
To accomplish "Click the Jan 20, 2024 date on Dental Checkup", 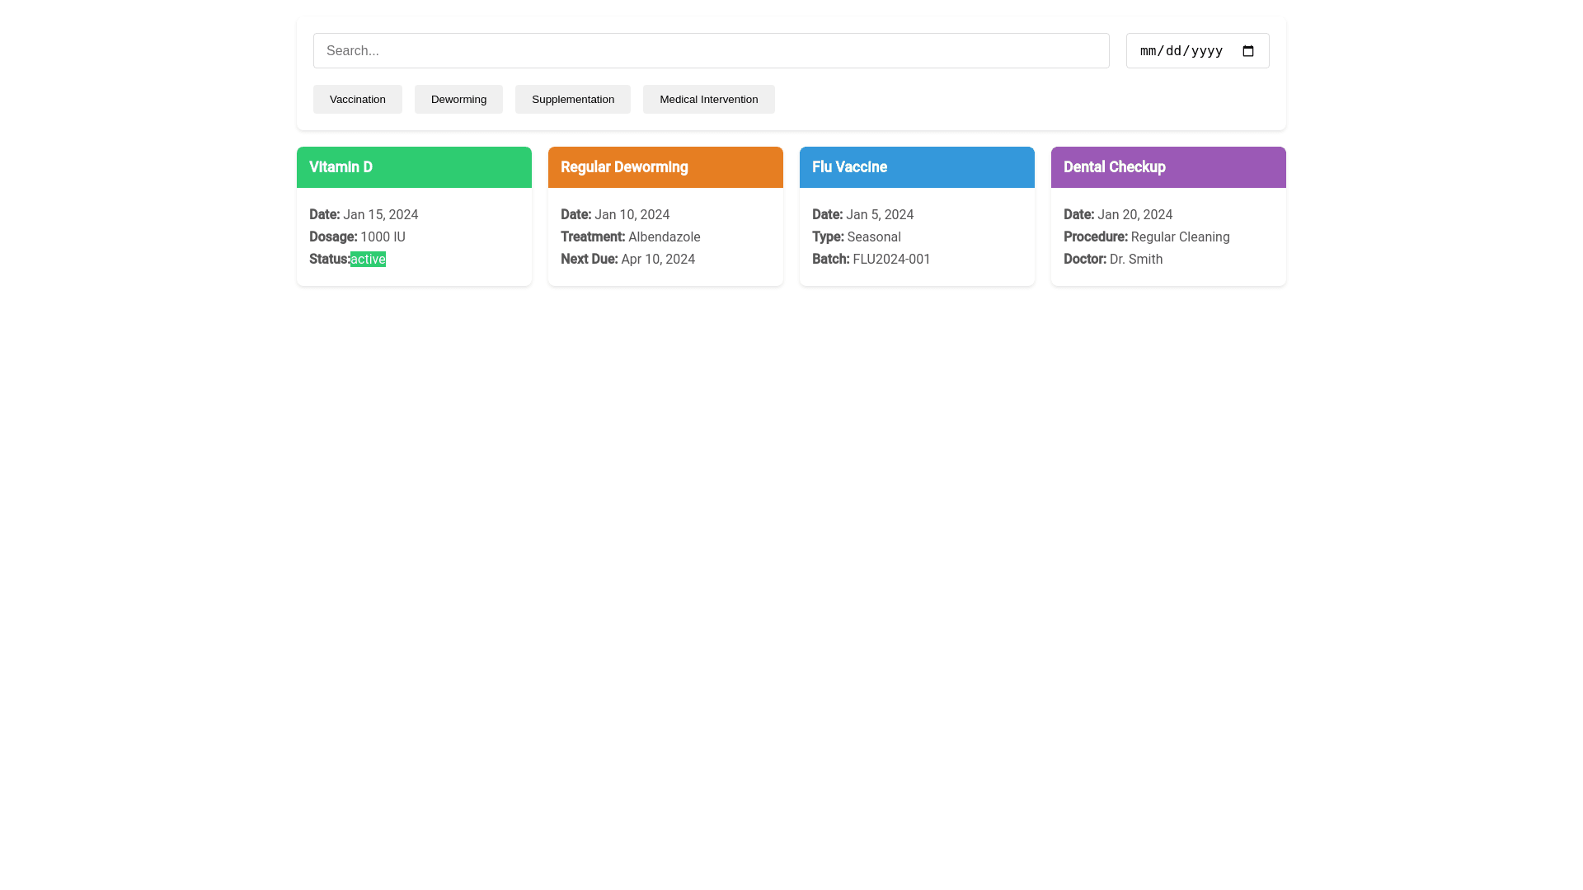I will tap(1134, 214).
